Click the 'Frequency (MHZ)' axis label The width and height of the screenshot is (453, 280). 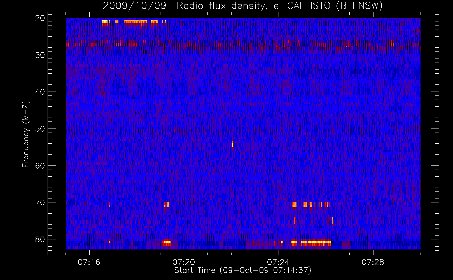tap(26, 135)
